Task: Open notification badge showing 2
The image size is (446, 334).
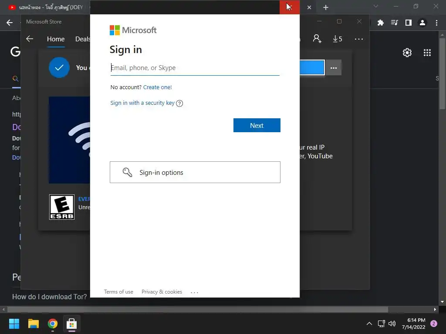Action: (434, 324)
